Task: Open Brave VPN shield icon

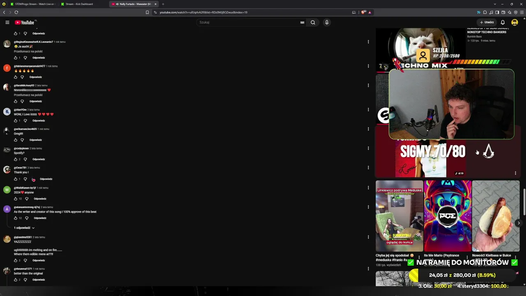Action: (x=516, y=12)
